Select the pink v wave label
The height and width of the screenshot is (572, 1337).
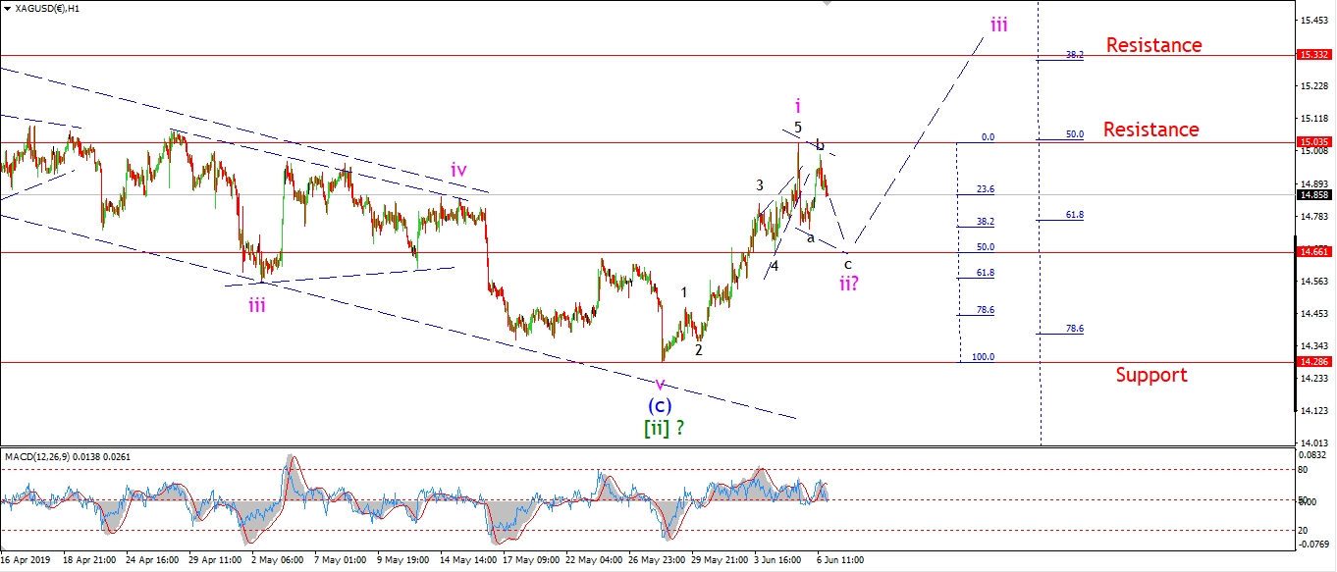(660, 384)
